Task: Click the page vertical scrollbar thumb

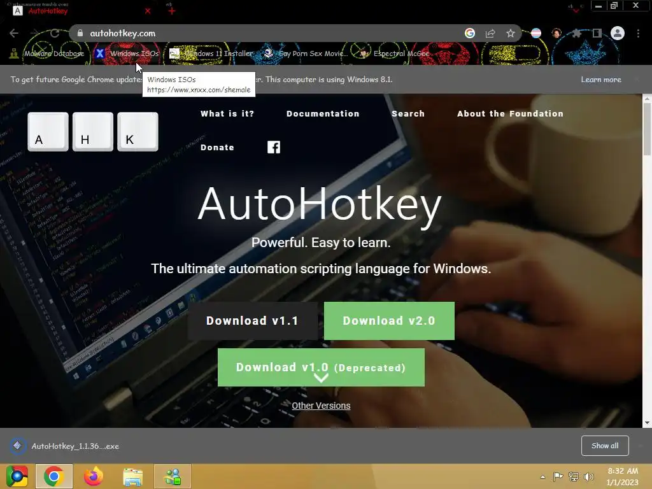Action: coord(647,130)
